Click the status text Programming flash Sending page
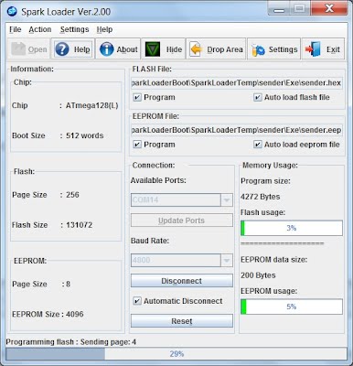353x366 pixels. tap(70, 342)
